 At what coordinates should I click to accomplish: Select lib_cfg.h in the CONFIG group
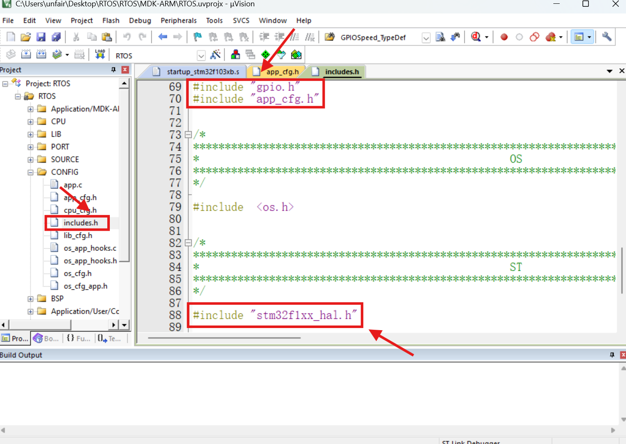78,236
